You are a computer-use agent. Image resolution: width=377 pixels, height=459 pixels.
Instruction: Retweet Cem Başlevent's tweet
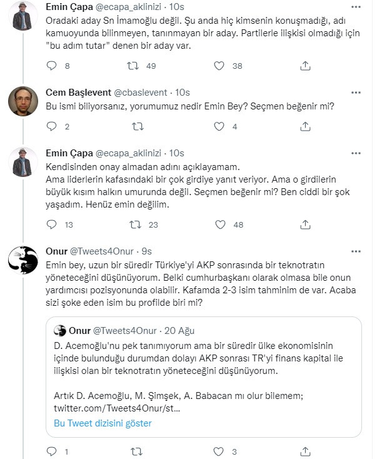[138, 126]
